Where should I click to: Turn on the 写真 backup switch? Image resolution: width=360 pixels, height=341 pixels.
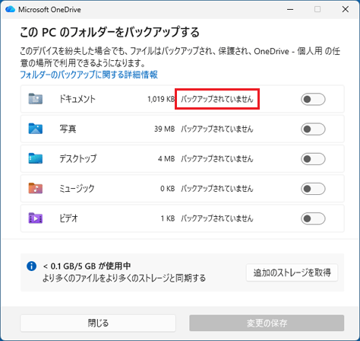click(313, 129)
